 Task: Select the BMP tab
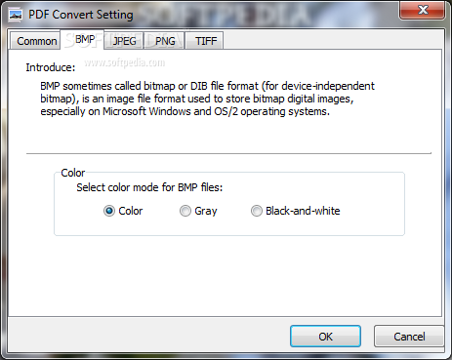(83, 39)
